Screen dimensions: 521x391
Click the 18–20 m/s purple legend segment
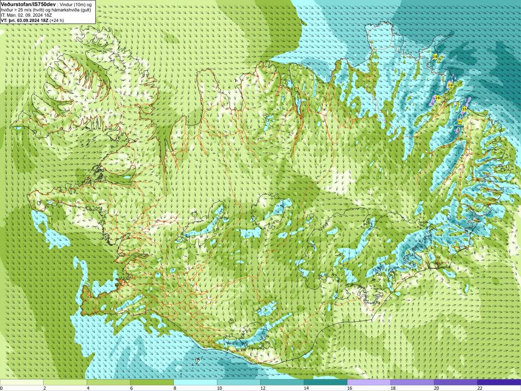pyautogui.click(x=412, y=382)
